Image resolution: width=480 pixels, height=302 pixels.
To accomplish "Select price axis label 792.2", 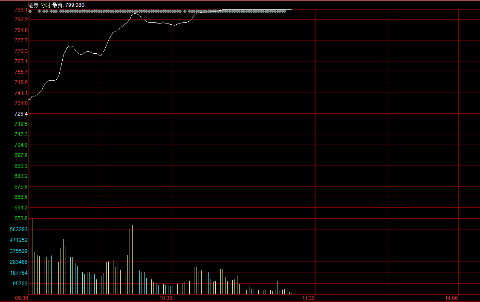I will tap(21, 20).
